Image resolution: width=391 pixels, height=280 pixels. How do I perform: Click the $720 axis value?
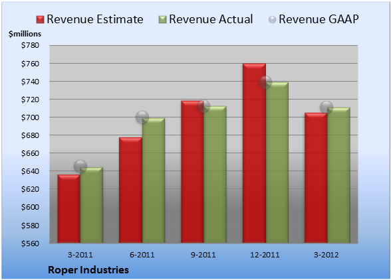[30, 100]
